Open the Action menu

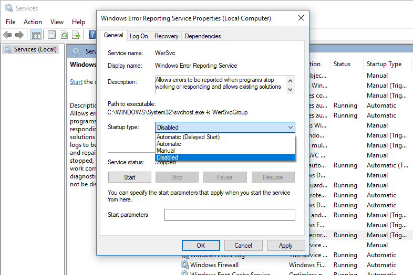tap(33, 22)
